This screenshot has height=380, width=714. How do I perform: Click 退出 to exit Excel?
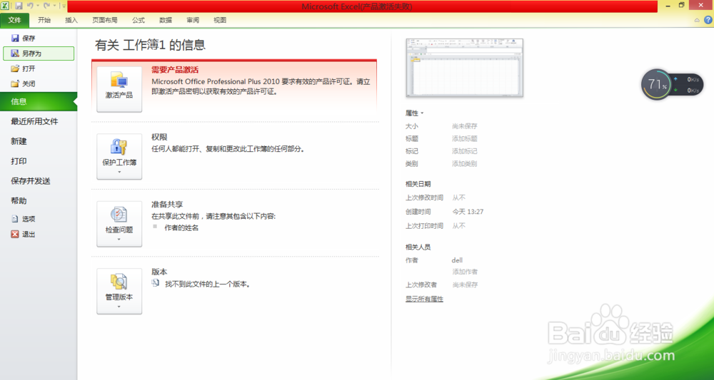click(x=24, y=234)
